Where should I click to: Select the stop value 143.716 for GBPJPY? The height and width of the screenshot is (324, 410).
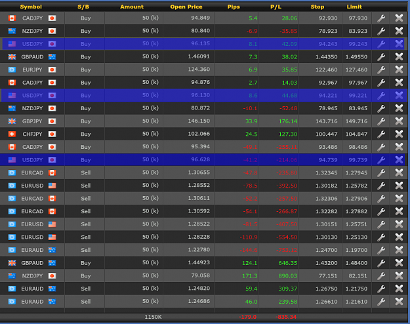click(x=328, y=121)
